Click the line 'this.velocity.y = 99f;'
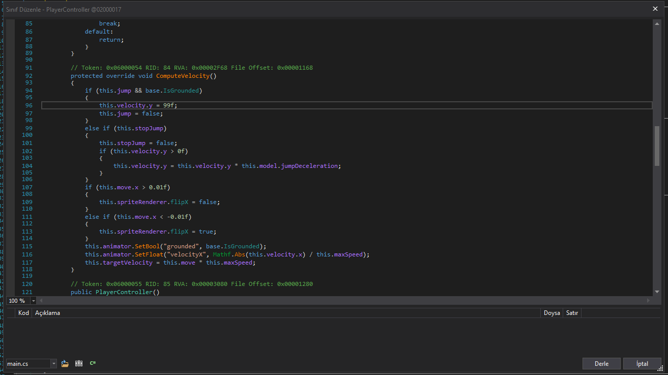Viewport: 668px width, 375px height. 138,105
